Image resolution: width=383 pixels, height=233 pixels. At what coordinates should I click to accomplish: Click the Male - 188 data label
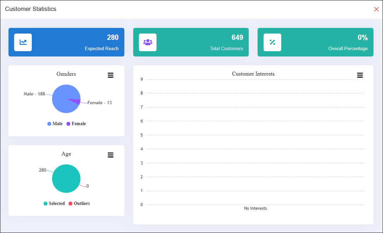tap(34, 94)
